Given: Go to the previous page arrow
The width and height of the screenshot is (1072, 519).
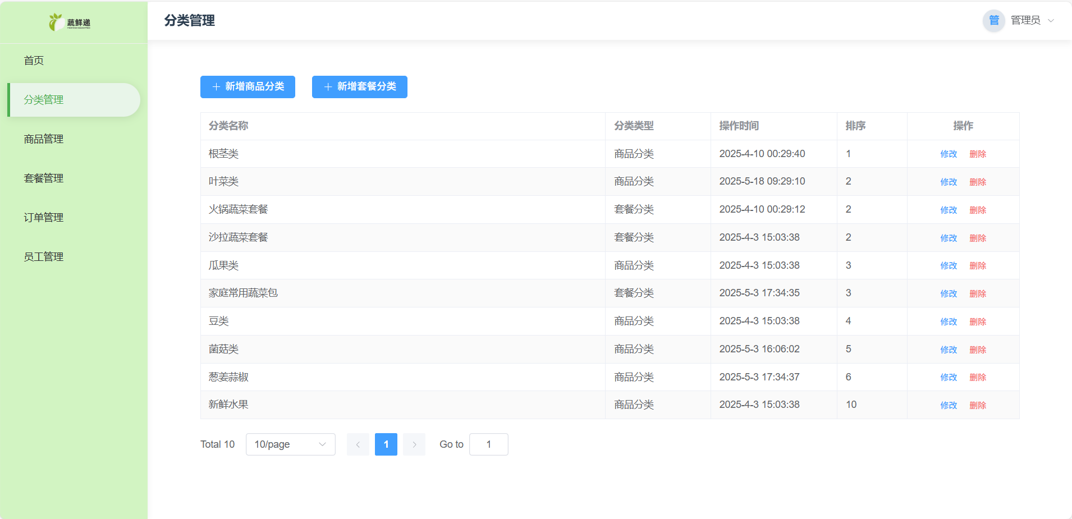Looking at the screenshot, I should pos(358,444).
